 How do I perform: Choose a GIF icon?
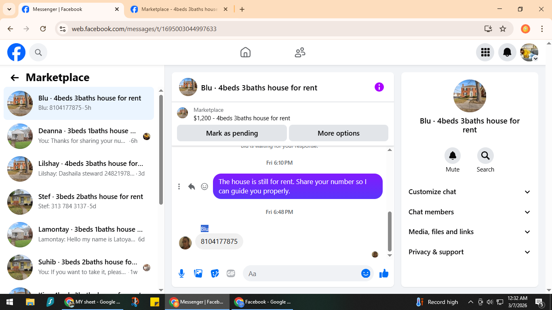click(231, 274)
